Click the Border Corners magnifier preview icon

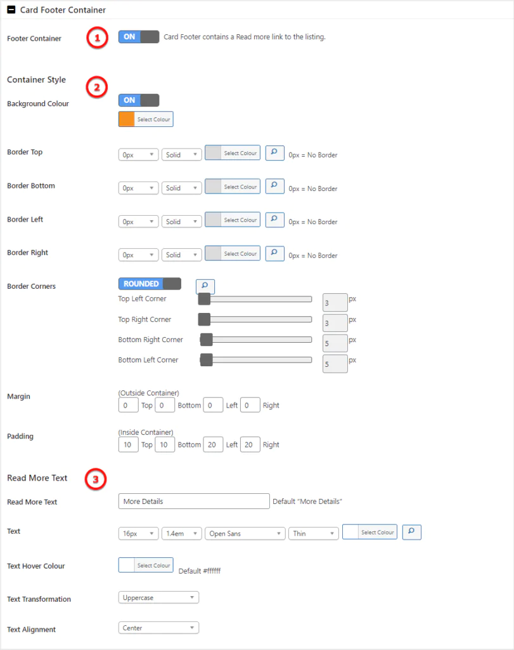pyautogui.click(x=205, y=286)
